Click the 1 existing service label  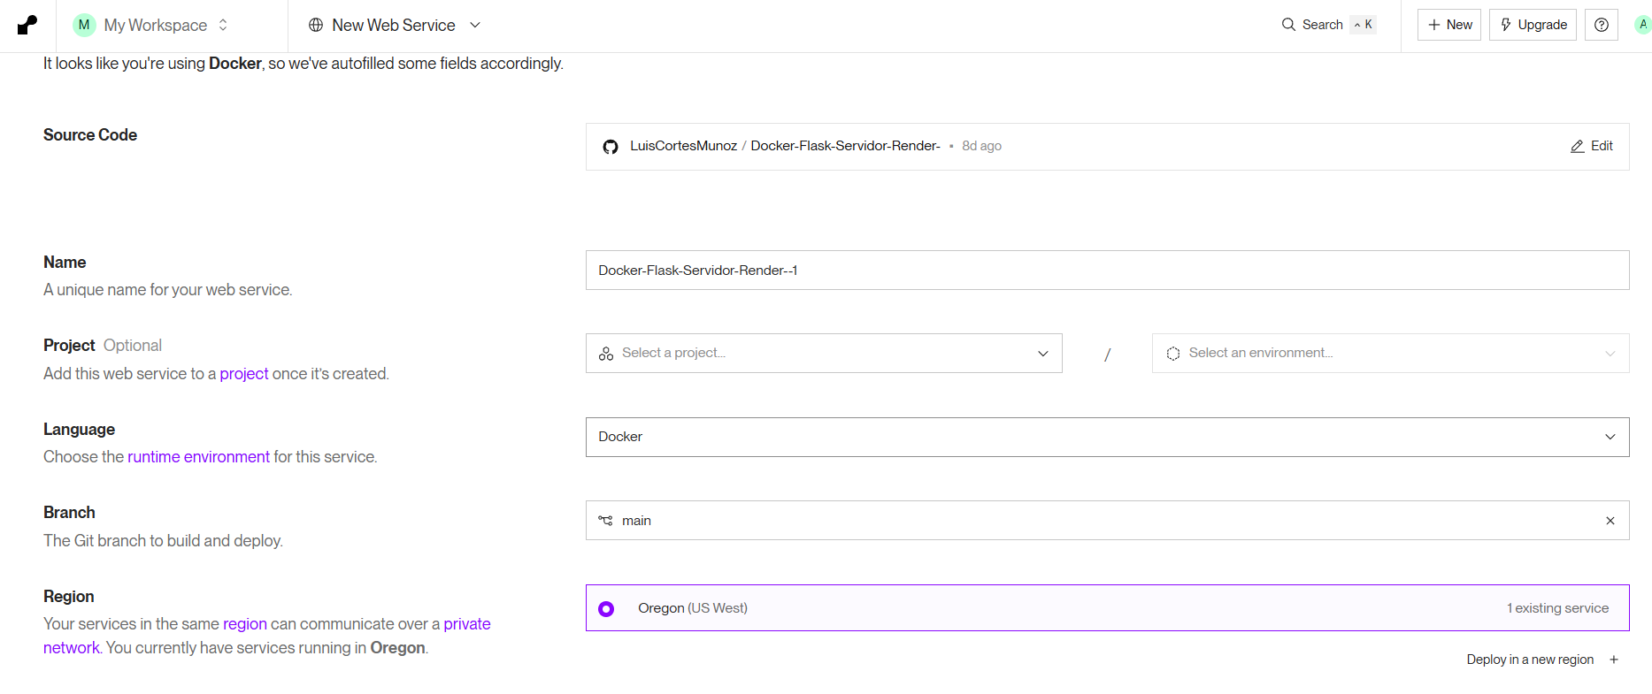pyautogui.click(x=1557, y=608)
